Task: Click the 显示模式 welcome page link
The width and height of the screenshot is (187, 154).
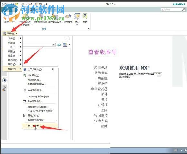Action: tap(101, 73)
